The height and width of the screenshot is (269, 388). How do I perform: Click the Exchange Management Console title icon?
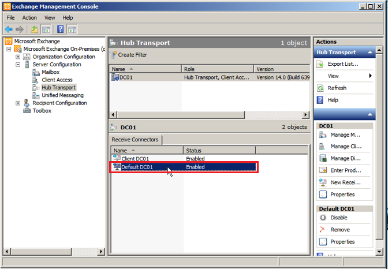click(x=7, y=6)
